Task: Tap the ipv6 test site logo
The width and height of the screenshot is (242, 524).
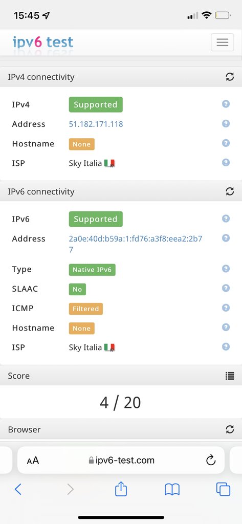Action: (x=43, y=42)
